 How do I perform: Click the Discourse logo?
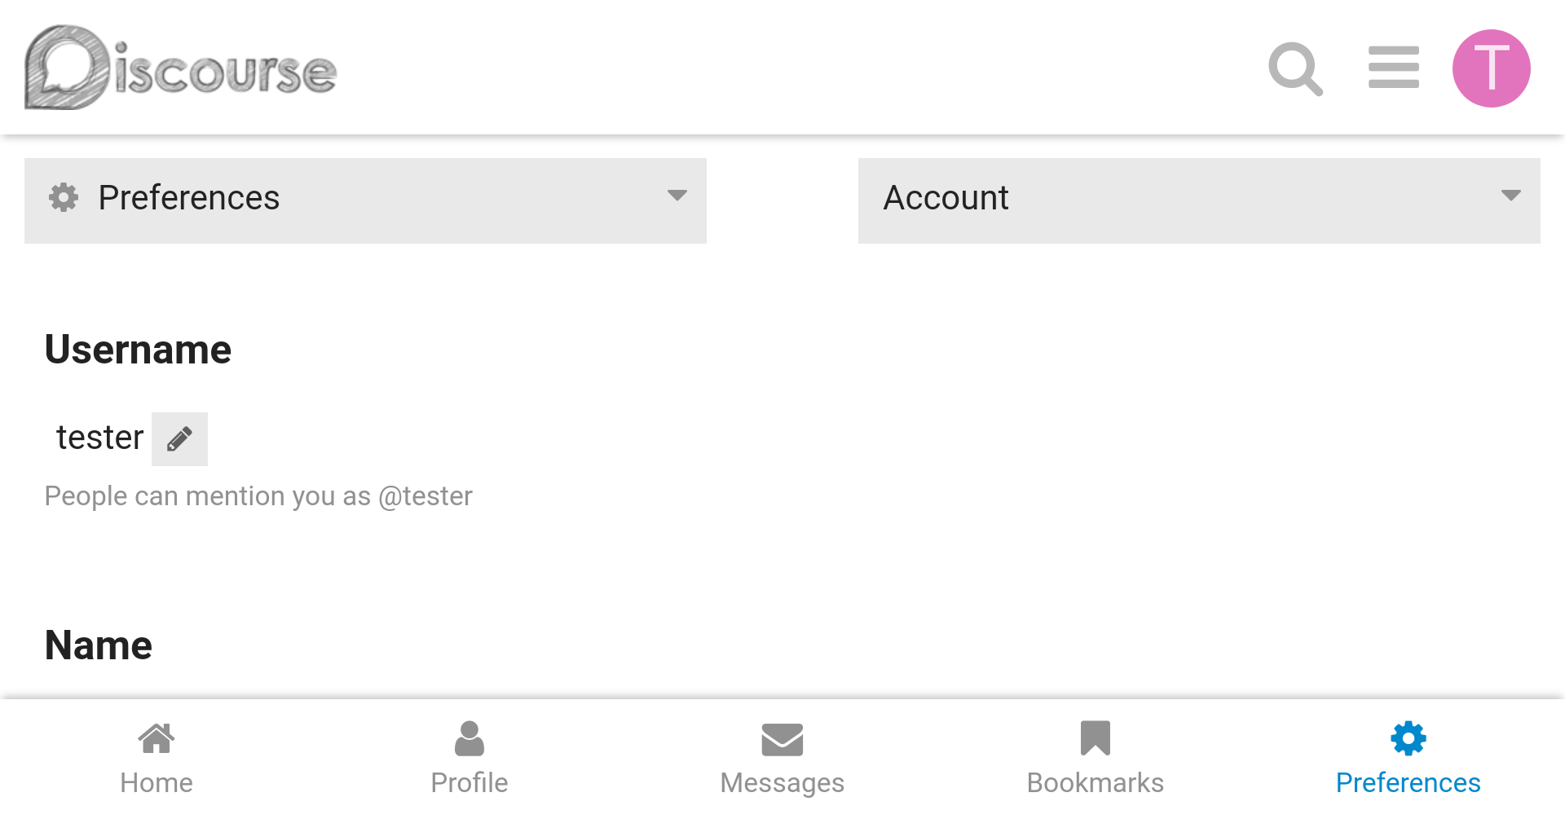(181, 68)
